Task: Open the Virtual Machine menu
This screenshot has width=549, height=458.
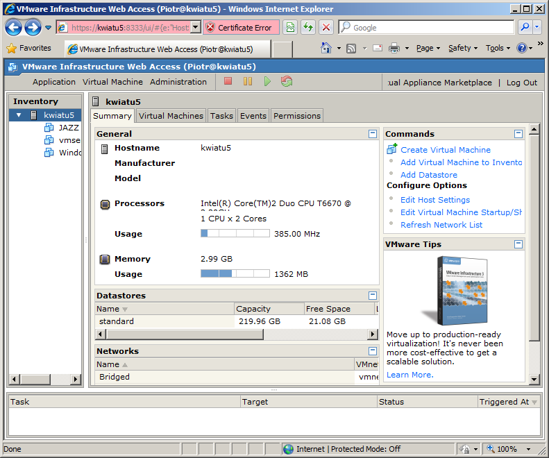Action: (x=112, y=82)
